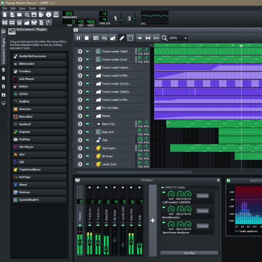This screenshot has width=262, height=262.
Task: Open track actions gear for FX 5 Vol Slider
Action: (80, 108)
